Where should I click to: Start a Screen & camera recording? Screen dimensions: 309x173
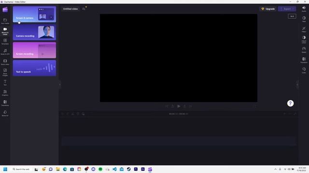click(x=34, y=14)
